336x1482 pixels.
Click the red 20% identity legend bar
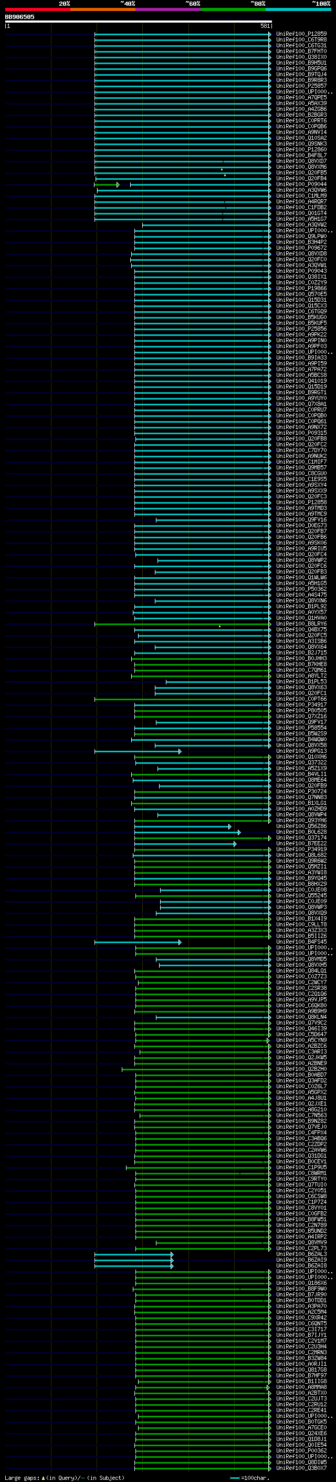click(37, 9)
